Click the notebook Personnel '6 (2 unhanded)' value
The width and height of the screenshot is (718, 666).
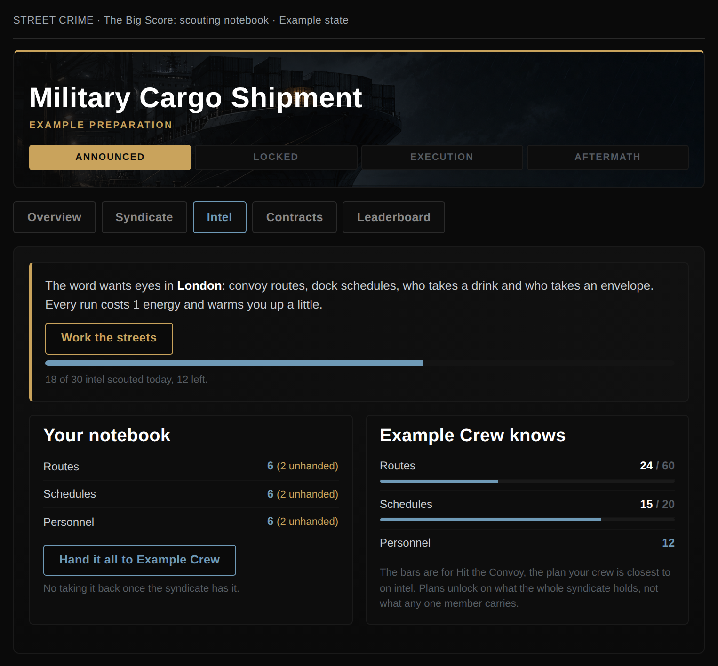(303, 522)
